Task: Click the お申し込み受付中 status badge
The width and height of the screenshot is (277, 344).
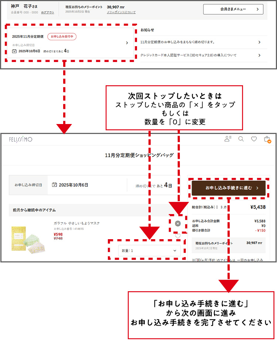Action: point(62,37)
